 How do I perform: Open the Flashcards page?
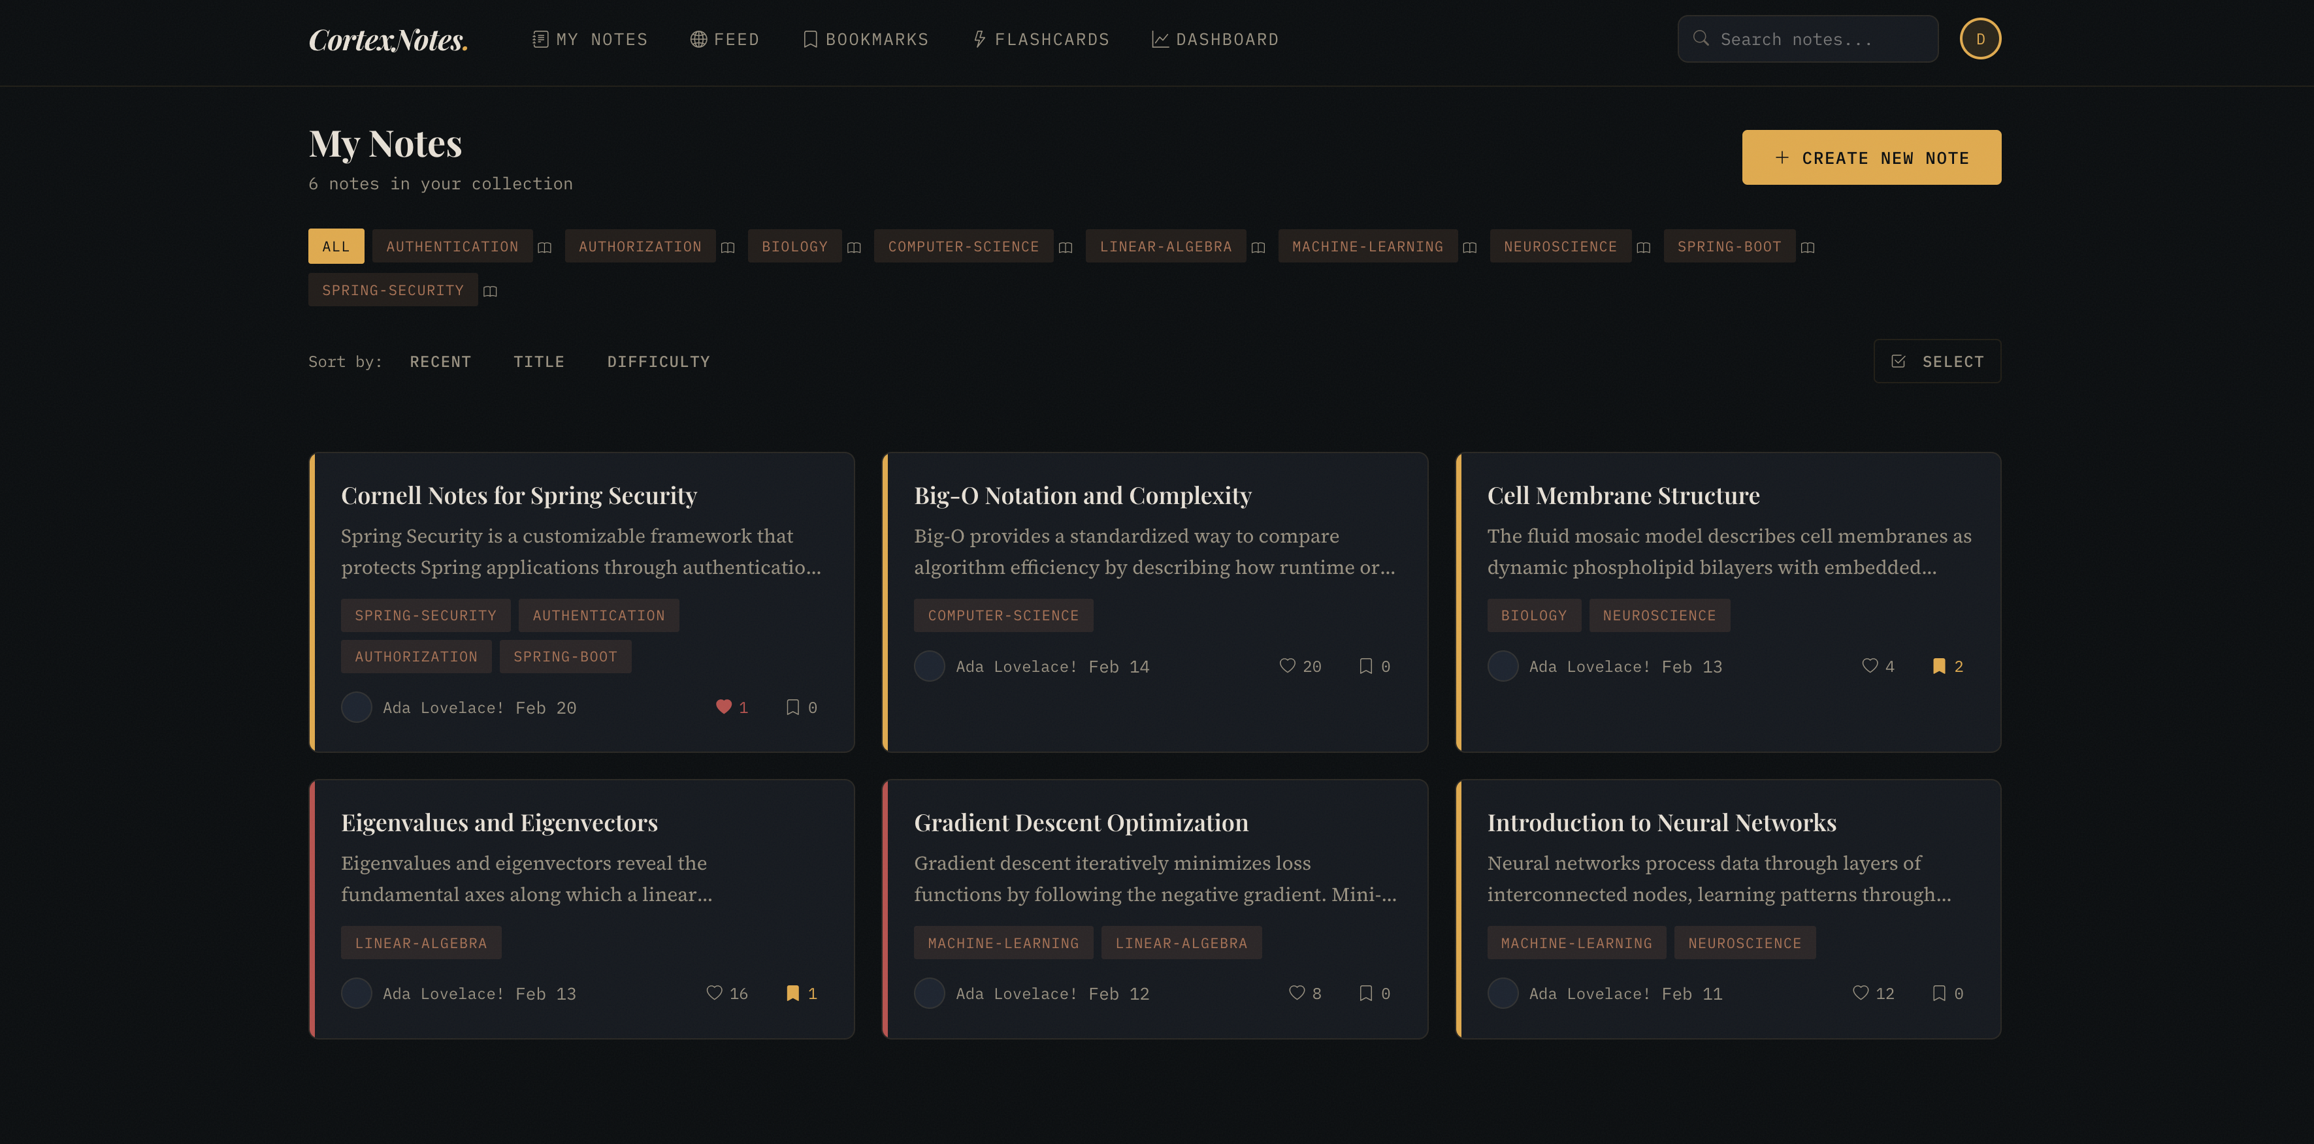click(x=1041, y=40)
